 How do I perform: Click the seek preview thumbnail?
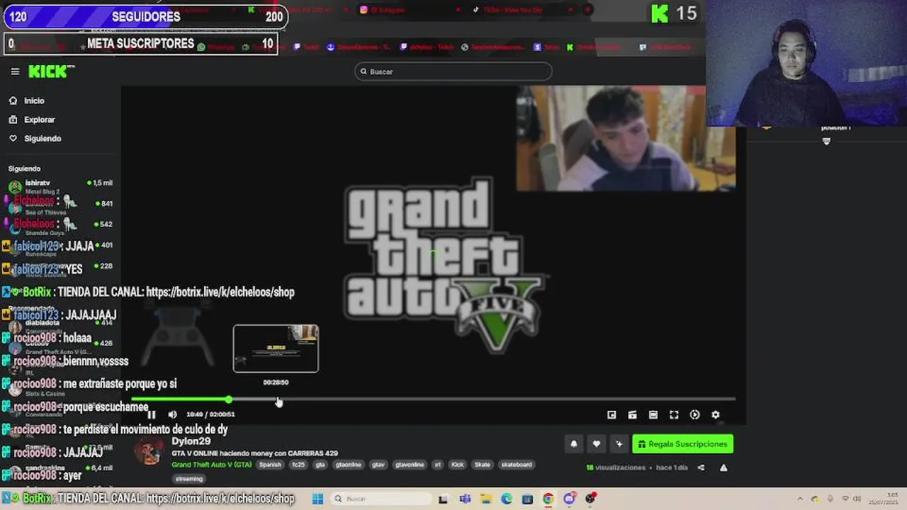point(276,348)
